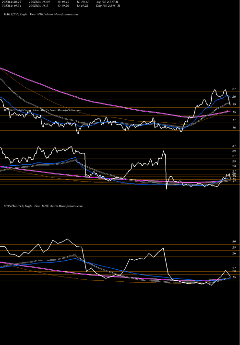Select the Day Vol 2.548 M text
Image resolution: width=240 pixels, height=345 pixels.
(108, 6)
